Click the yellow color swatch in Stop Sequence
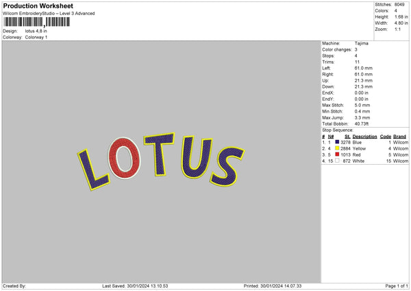Screen dimensions: 411x291 pyautogui.click(x=337, y=148)
